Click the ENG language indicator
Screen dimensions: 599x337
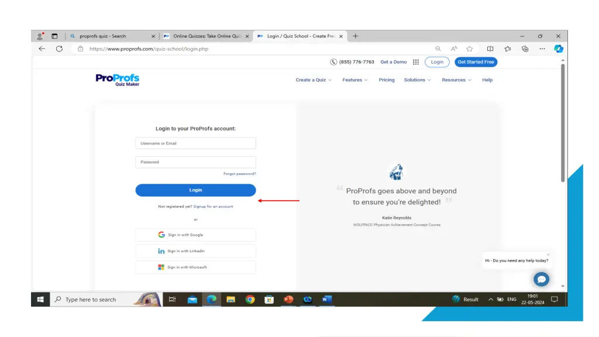pos(512,300)
